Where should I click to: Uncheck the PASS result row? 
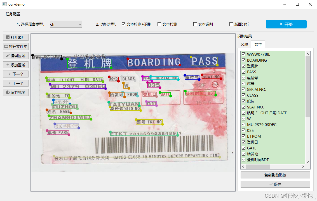244,72
